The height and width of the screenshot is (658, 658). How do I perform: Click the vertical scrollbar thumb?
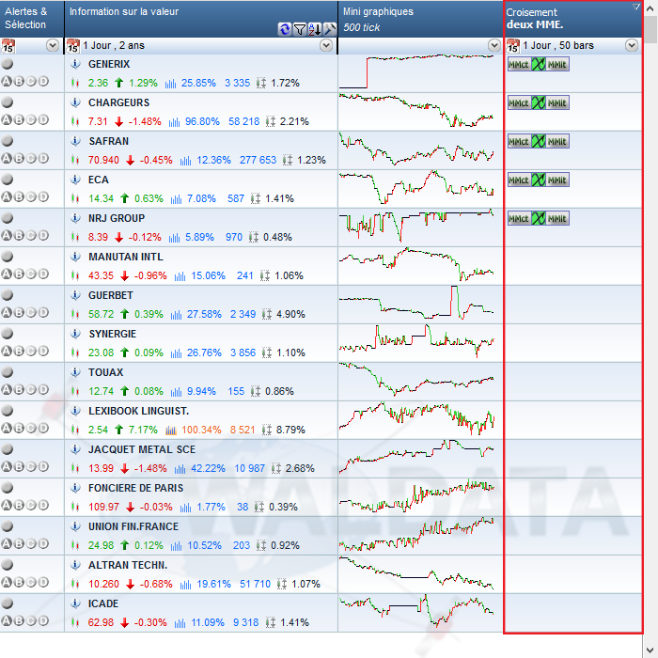click(x=651, y=30)
